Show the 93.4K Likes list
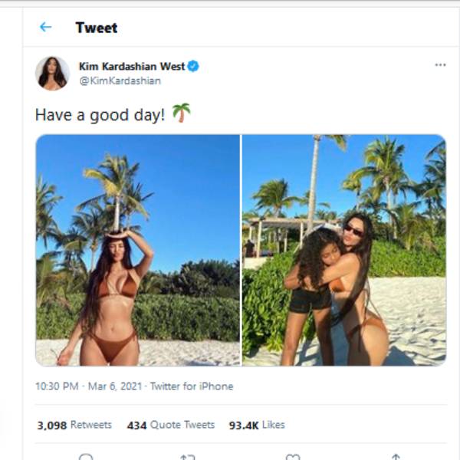 [x=257, y=425]
